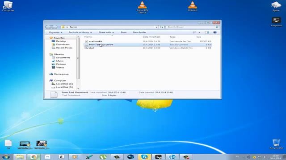Image resolution: width=286 pixels, height=160 pixels.
Task: Open Local Disk (C:)
Action: click(64, 84)
